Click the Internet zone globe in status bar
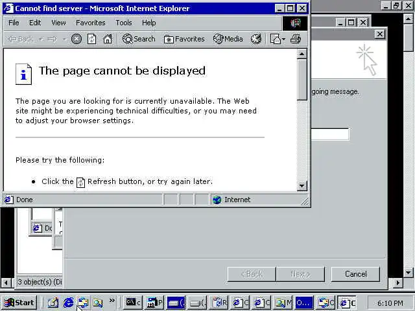 217,200
